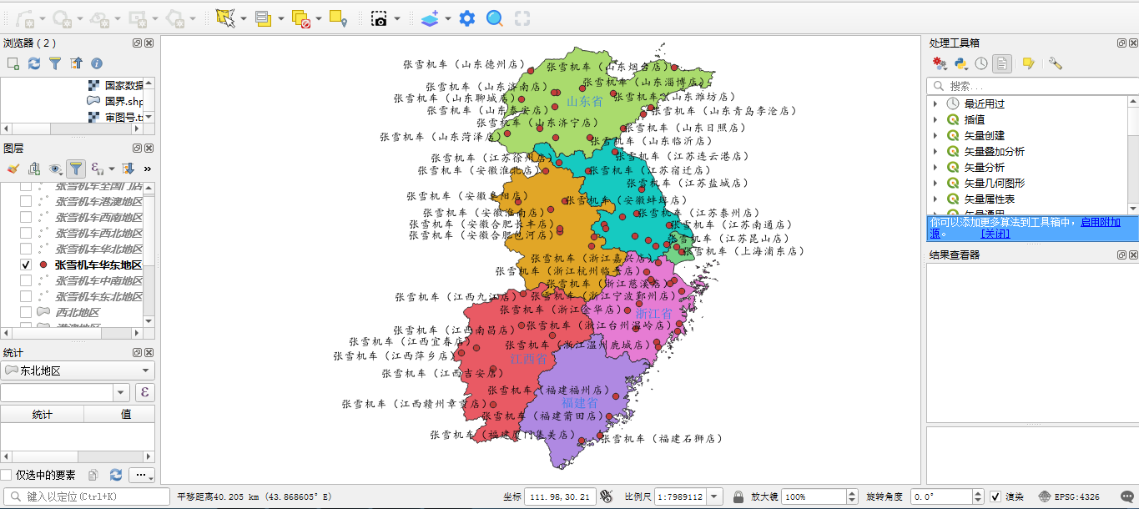This screenshot has width=1139, height=509.
Task: Refresh the Browser panel
Action: click(34, 63)
